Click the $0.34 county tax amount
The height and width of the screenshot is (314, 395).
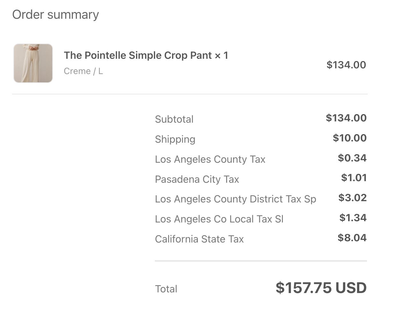(x=352, y=158)
